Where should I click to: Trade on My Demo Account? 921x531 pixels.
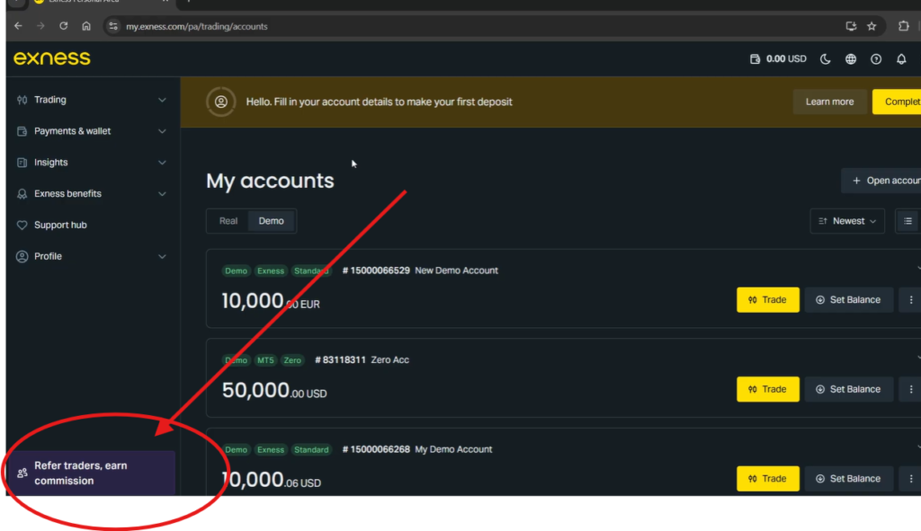[x=768, y=479]
